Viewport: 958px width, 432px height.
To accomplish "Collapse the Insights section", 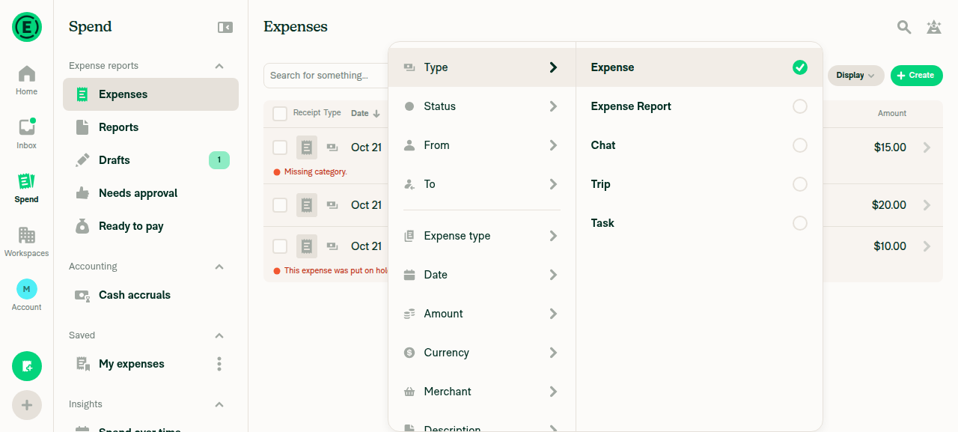I will click(x=219, y=404).
